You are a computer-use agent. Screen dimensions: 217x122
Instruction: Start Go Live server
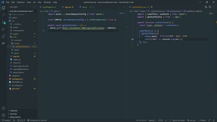click(191, 120)
